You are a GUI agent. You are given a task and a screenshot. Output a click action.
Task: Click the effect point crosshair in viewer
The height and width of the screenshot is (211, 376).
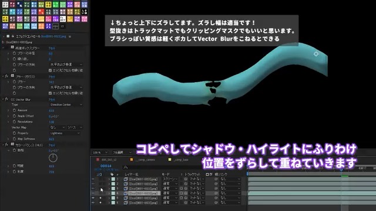316,54
